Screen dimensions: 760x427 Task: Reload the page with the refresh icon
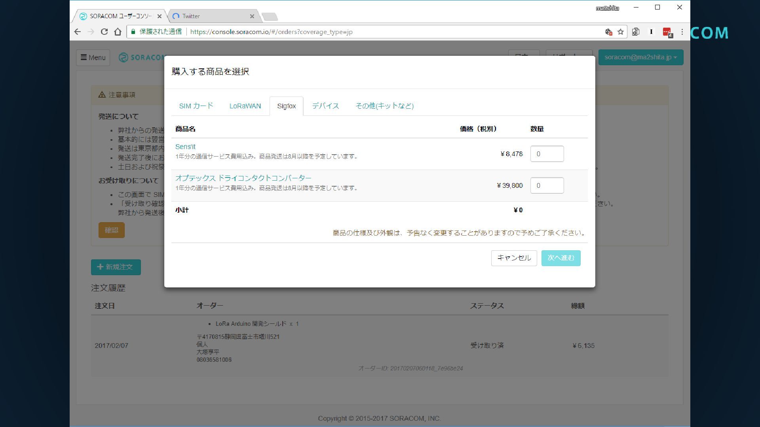coord(104,32)
